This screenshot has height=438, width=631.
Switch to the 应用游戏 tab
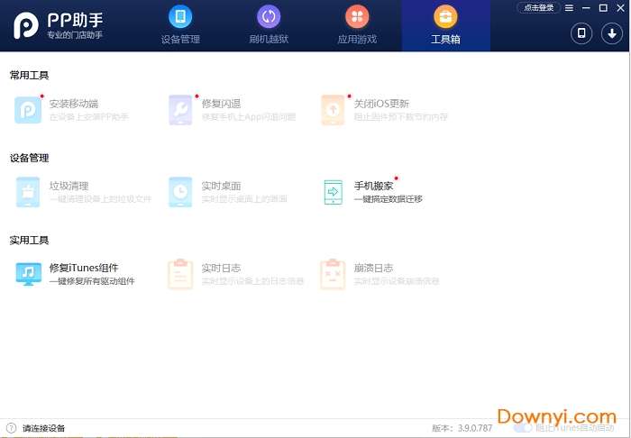pos(357,25)
